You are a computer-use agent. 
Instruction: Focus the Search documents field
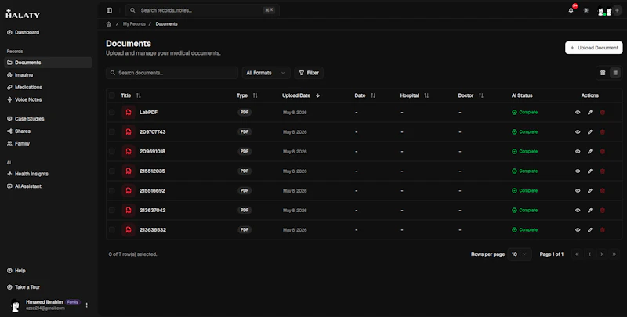(172, 73)
